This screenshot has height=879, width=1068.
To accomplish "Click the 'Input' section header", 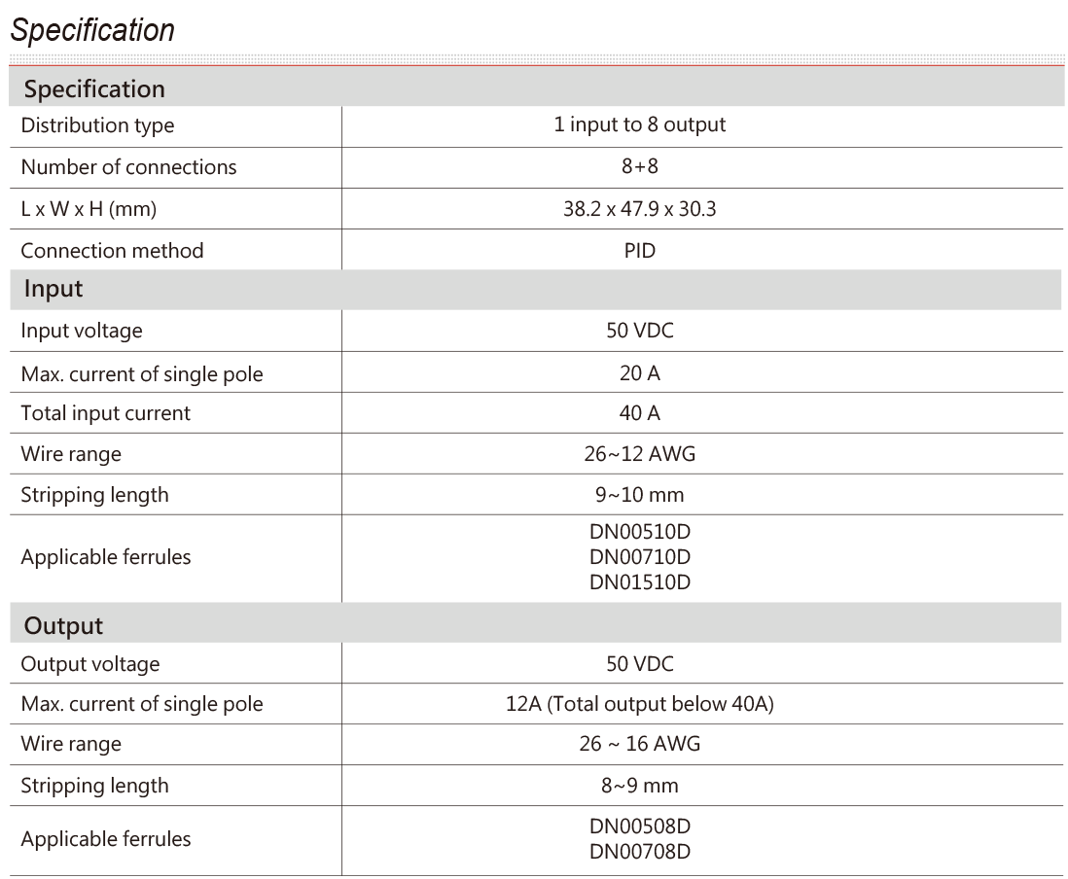I will pos(536,290).
